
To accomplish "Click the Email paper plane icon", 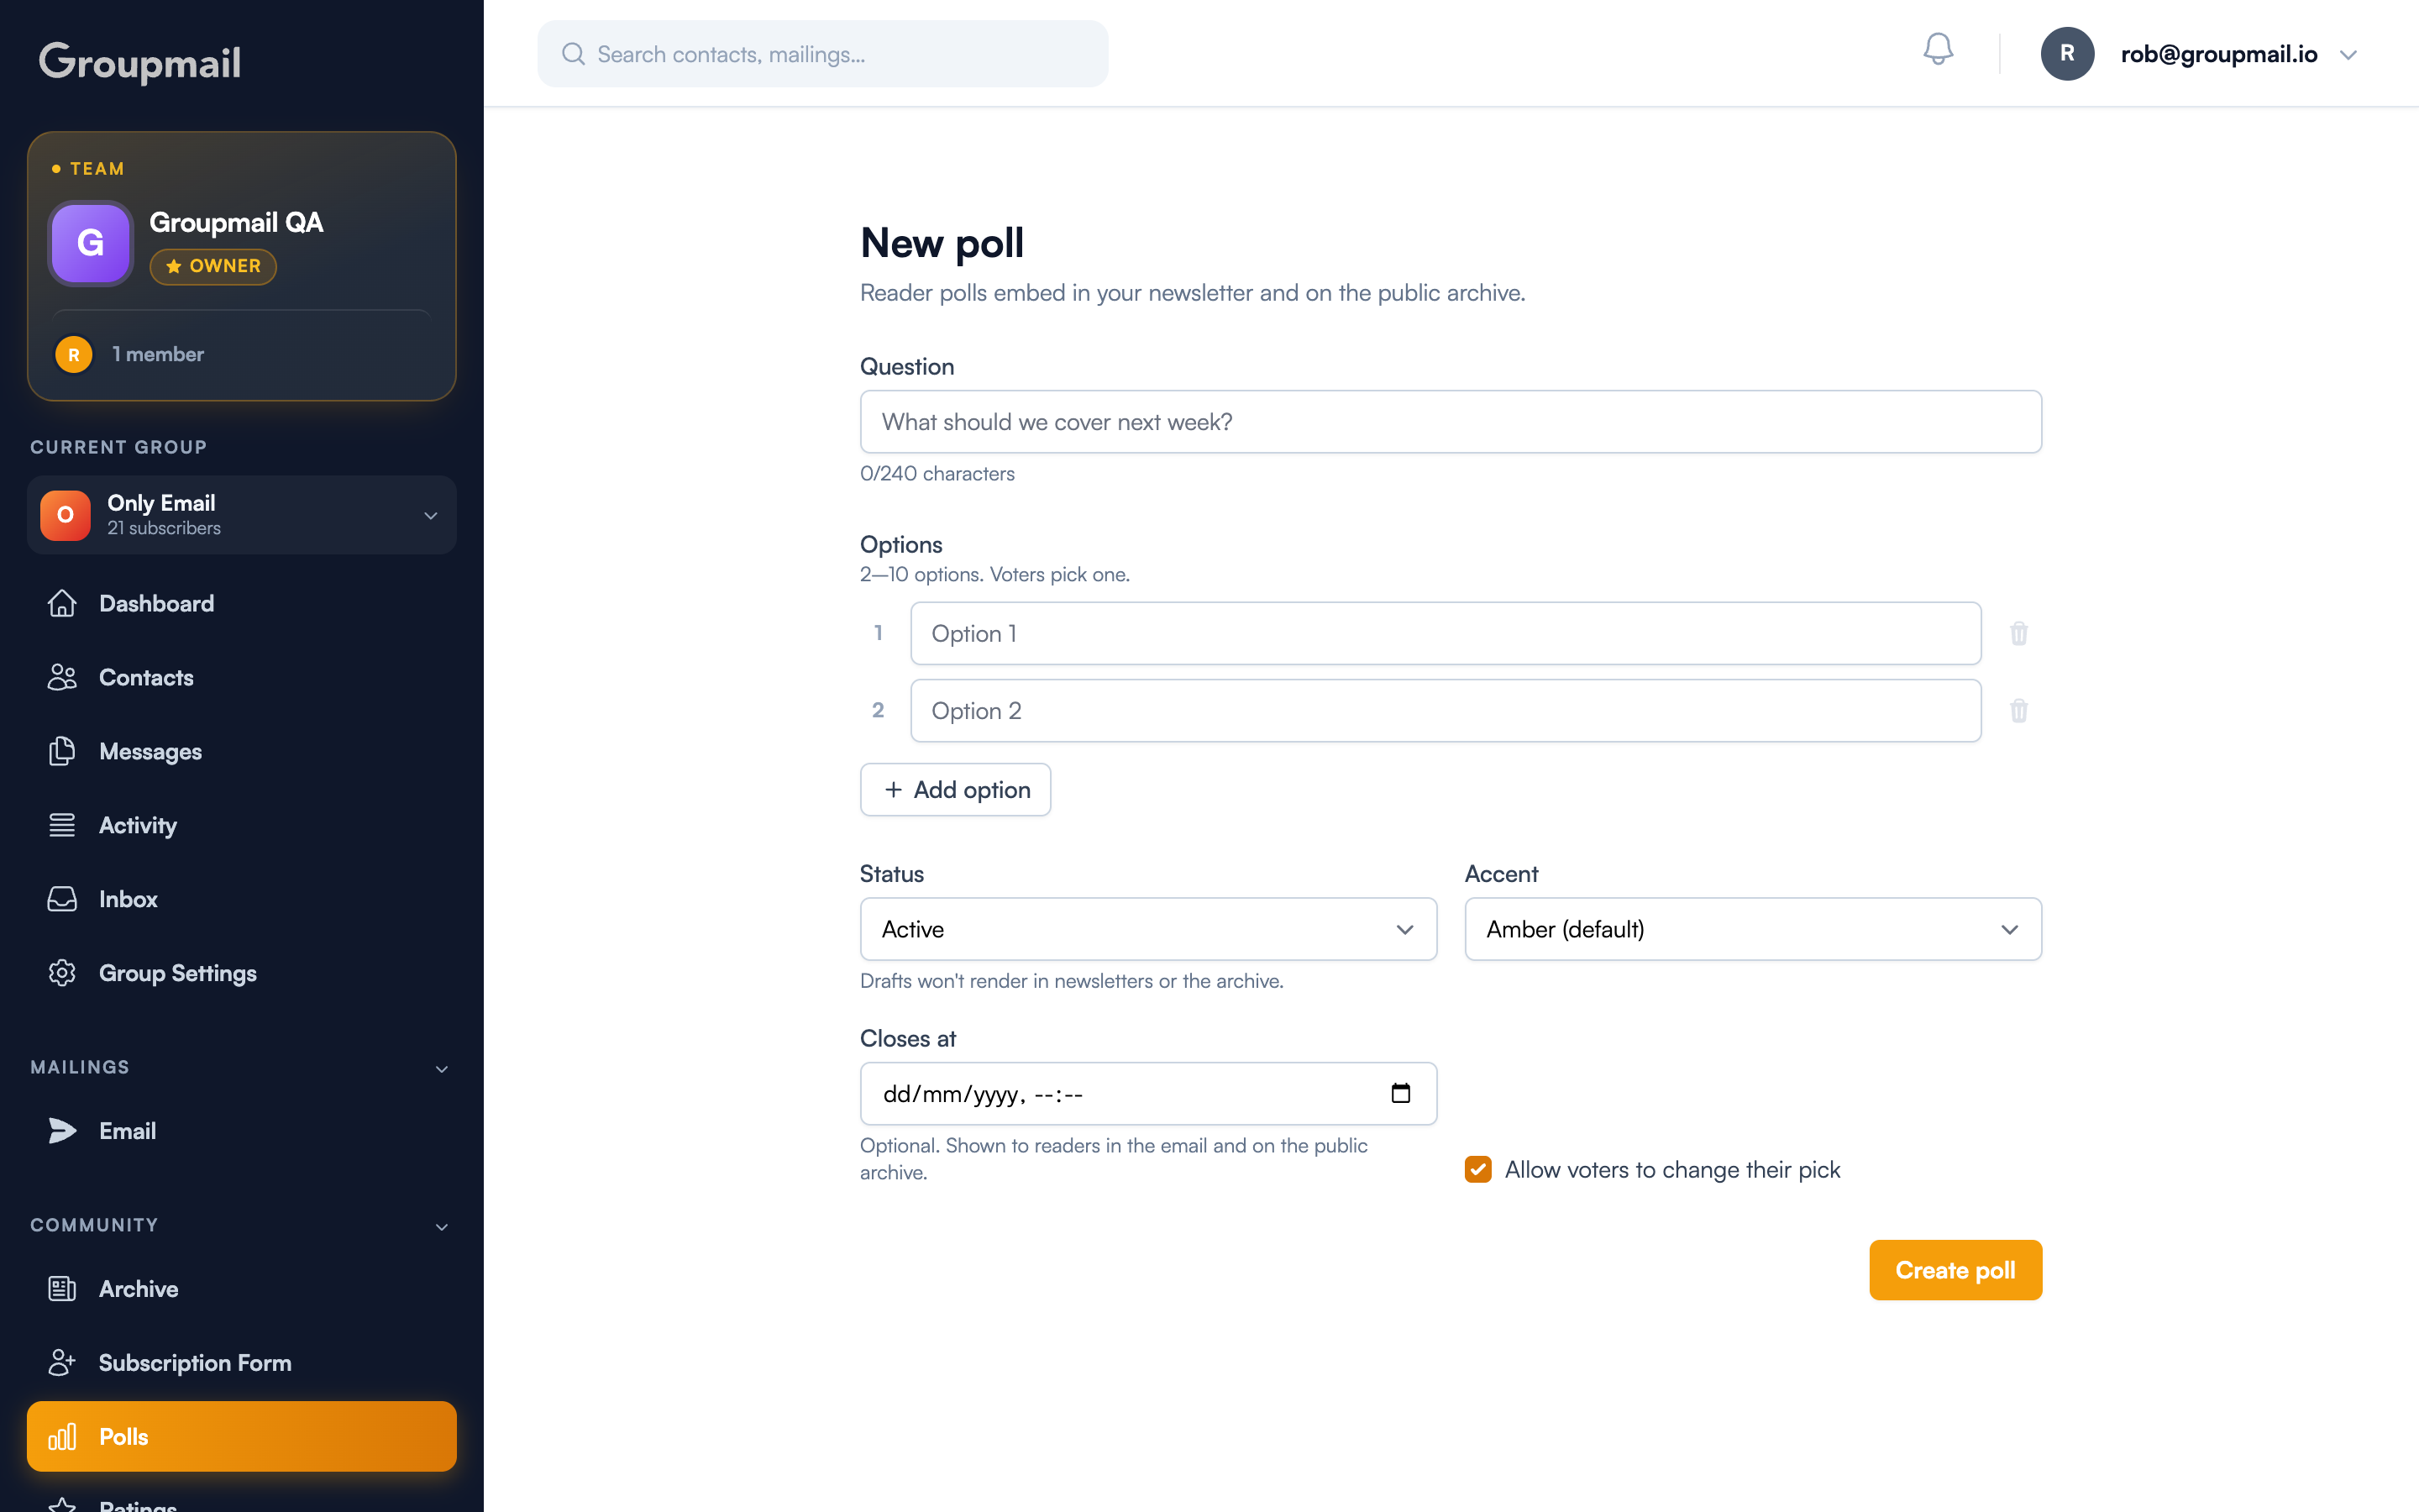I will click(x=62, y=1131).
